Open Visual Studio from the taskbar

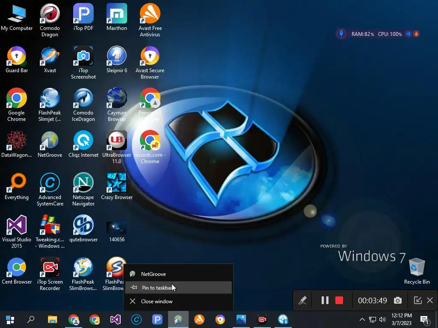(115, 319)
